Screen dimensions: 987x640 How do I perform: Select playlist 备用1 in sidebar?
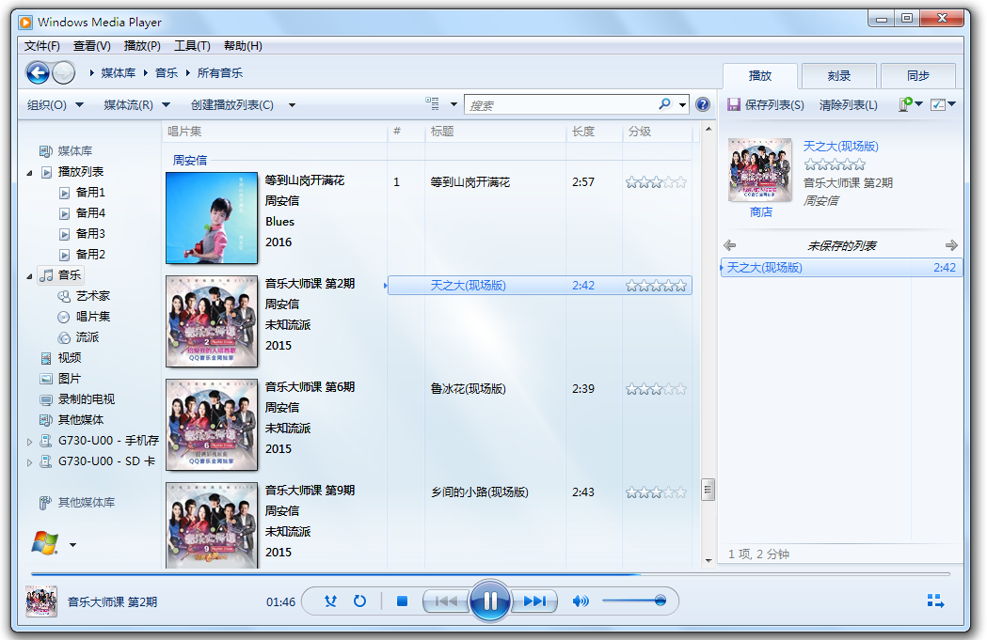90,193
